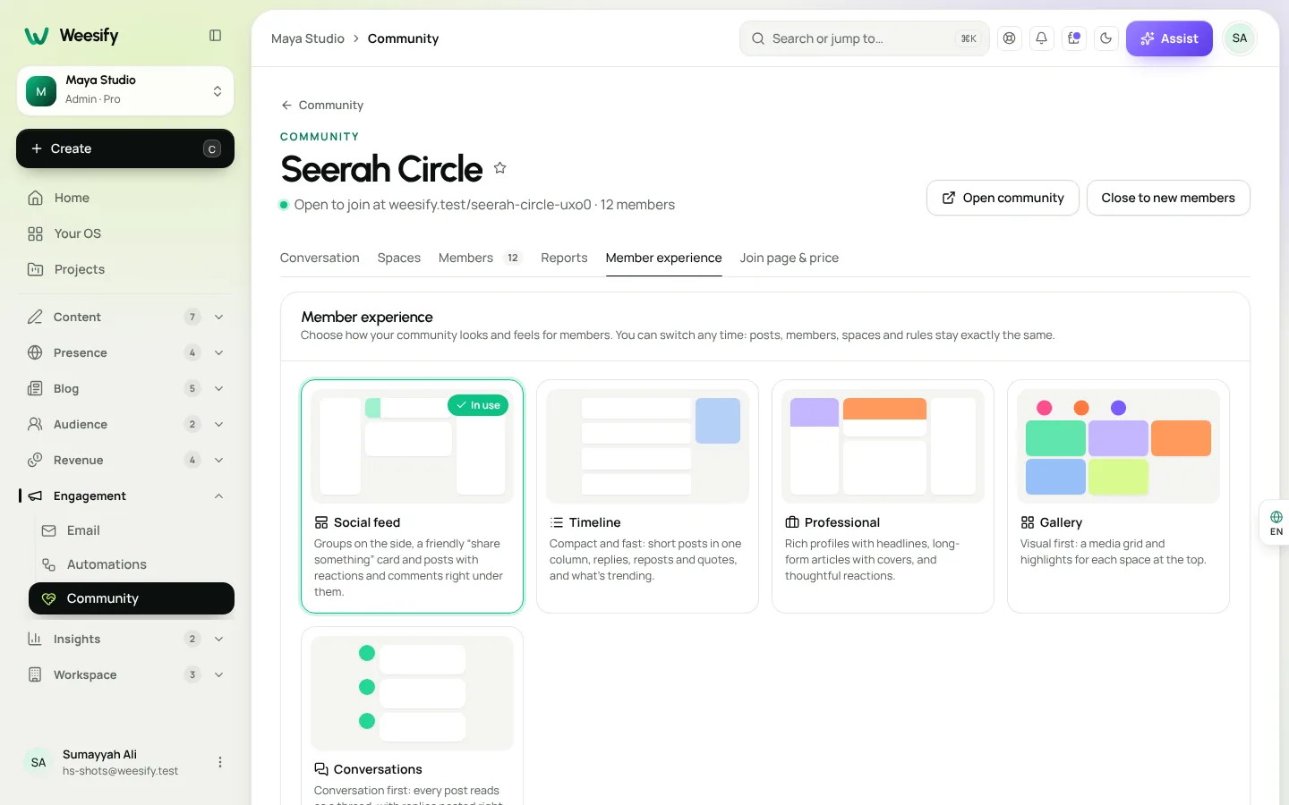Collapse the Engagement section
This screenshot has height=805, width=1289.
click(125, 496)
